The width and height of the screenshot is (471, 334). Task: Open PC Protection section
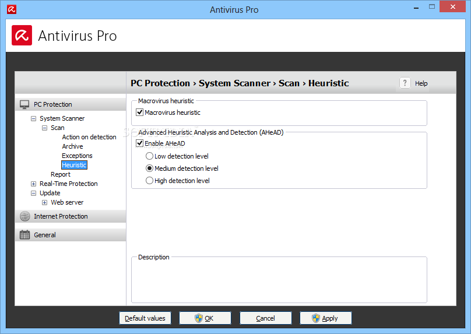[71, 104]
